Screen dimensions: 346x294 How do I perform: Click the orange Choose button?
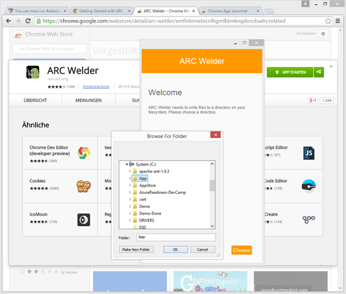(x=242, y=250)
